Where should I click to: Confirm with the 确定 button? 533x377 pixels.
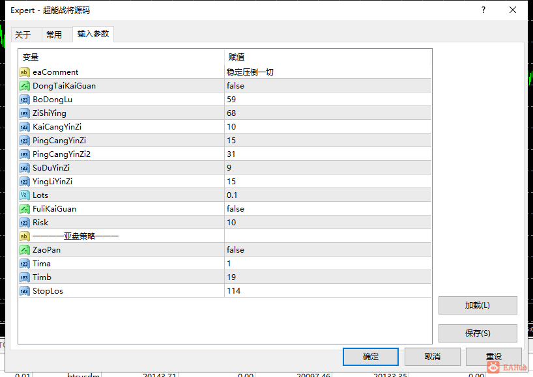(x=371, y=357)
